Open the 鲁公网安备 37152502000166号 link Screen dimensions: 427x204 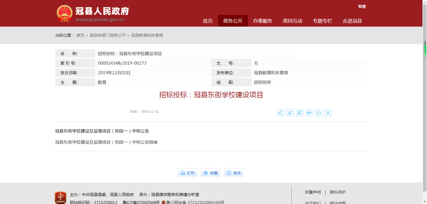pos(195,202)
